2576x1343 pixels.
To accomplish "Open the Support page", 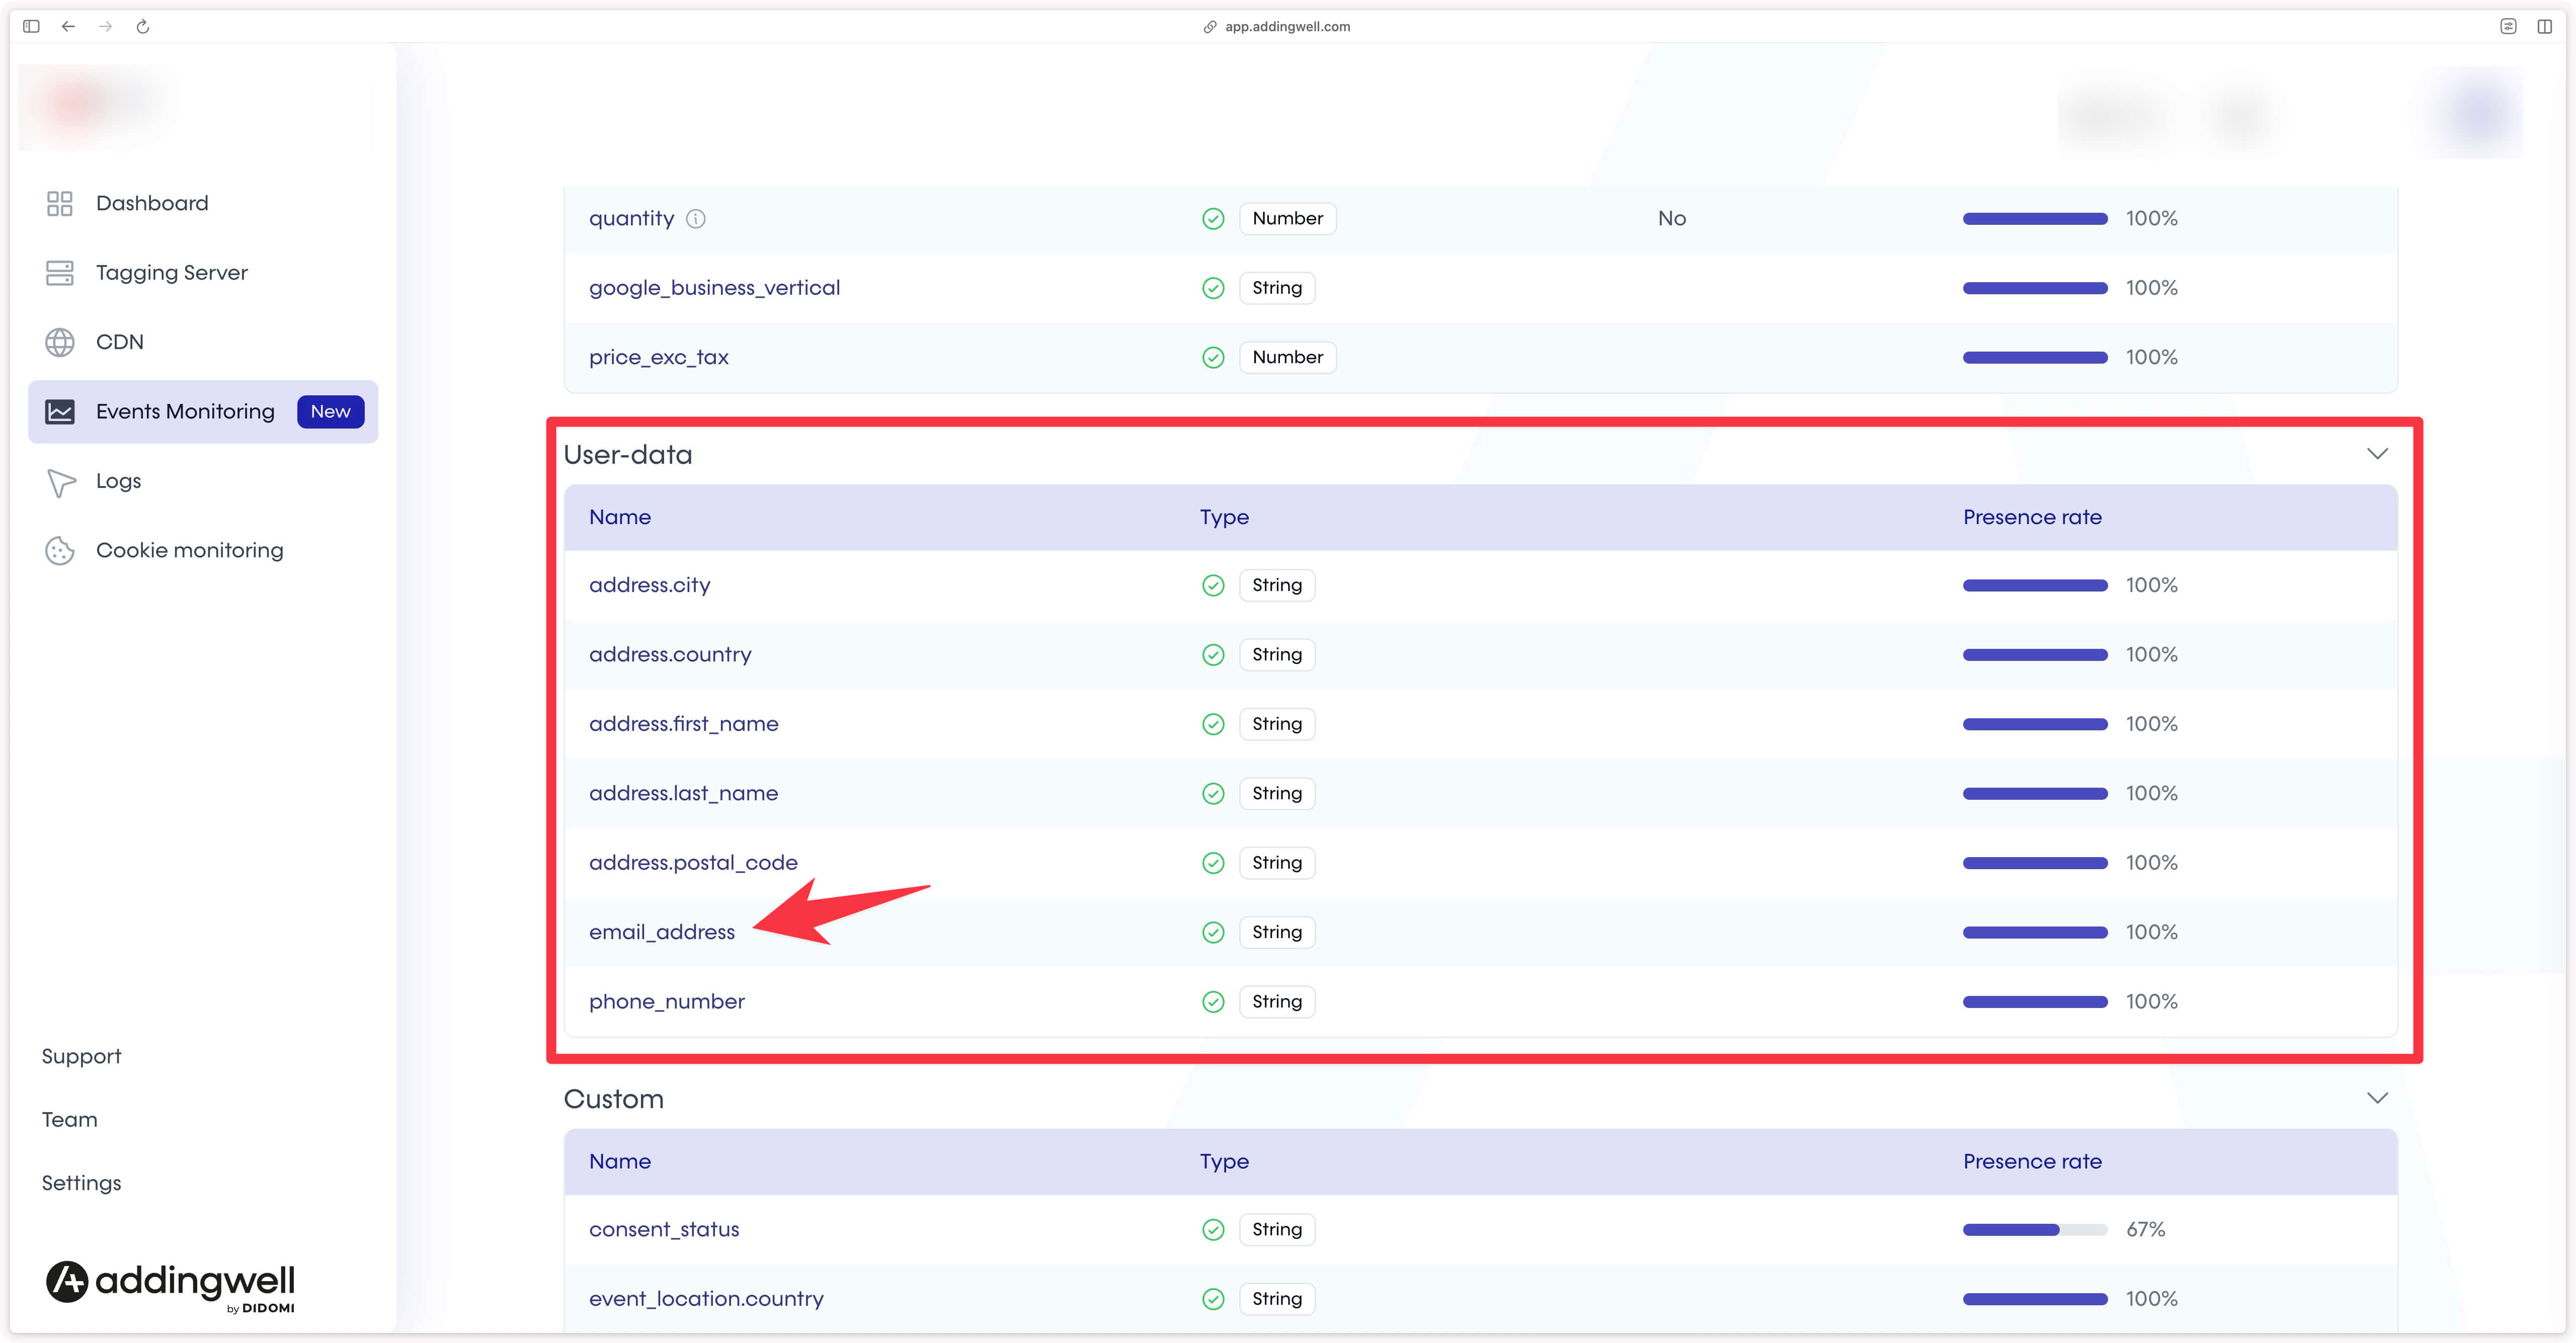I will 81,1055.
